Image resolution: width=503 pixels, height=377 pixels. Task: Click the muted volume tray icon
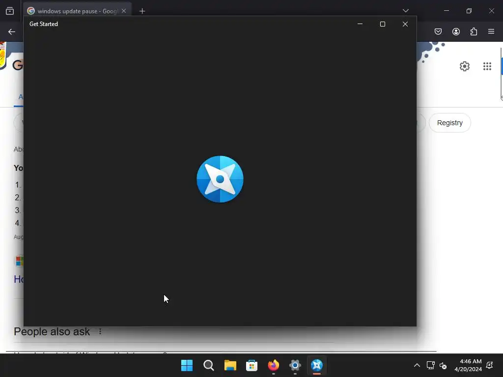click(x=443, y=365)
